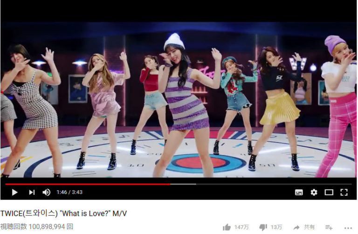The image size is (358, 234).
Task: Open the settings gear menu
Action: [314, 192]
